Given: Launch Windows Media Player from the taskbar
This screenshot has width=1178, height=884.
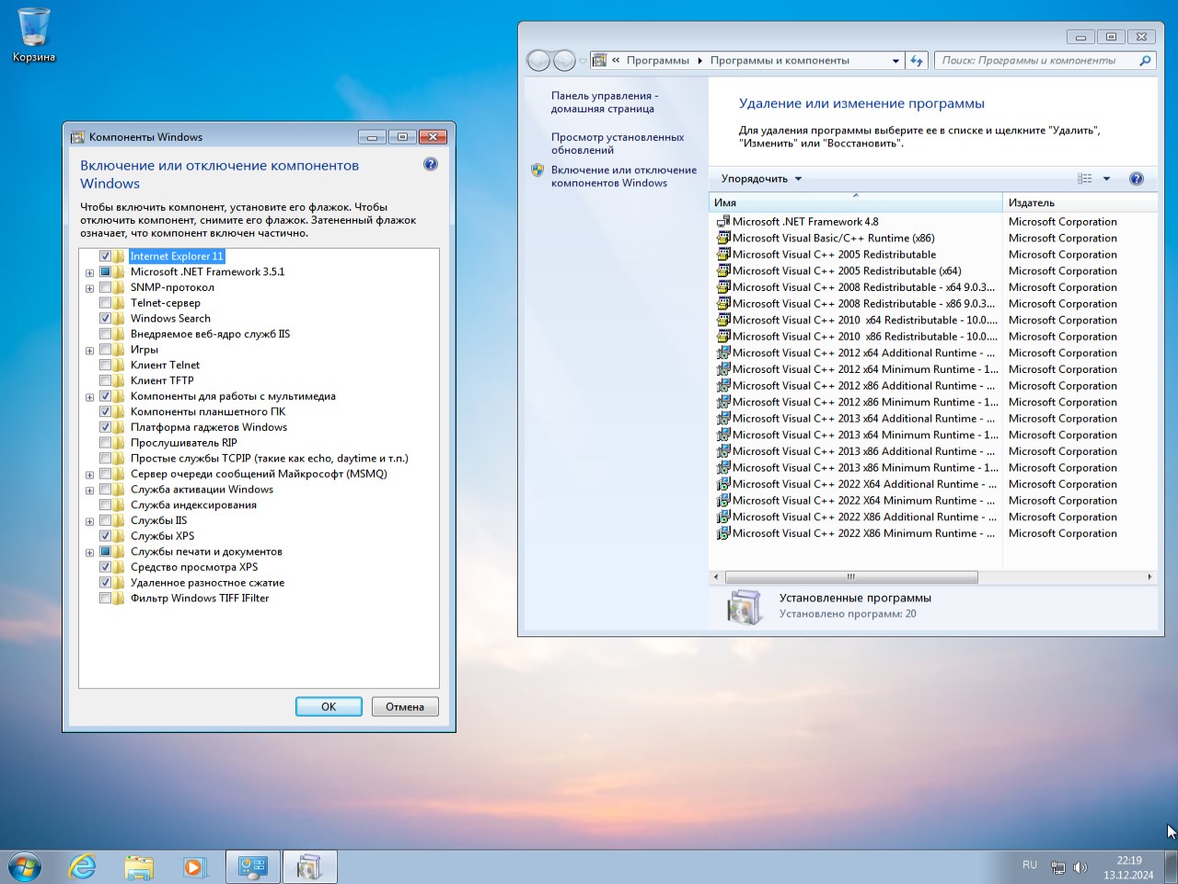Looking at the screenshot, I should tap(194, 867).
